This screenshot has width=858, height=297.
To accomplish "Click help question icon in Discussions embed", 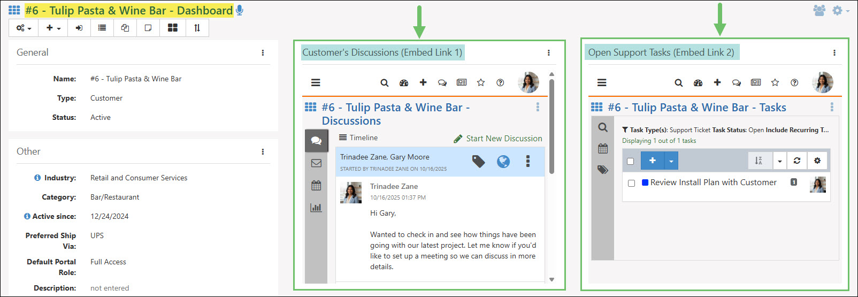I will [x=500, y=82].
